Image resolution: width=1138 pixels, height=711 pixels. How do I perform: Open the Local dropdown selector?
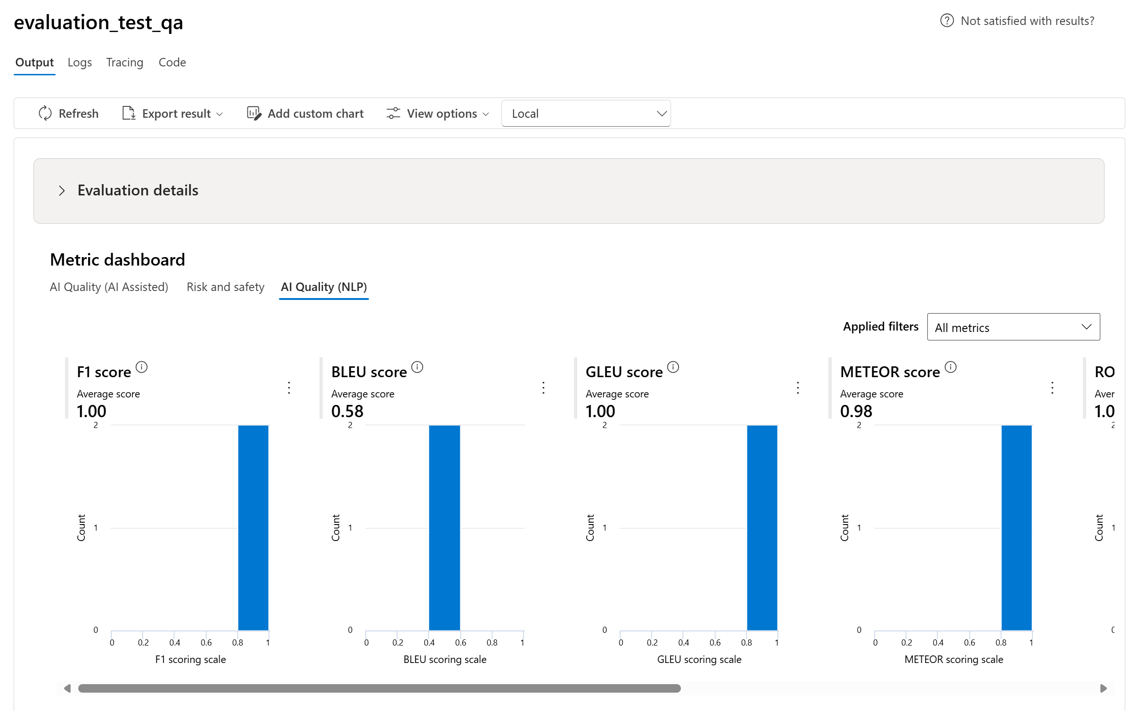point(586,113)
